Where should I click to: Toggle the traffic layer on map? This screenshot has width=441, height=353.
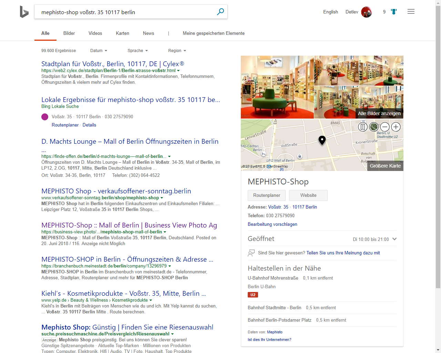point(363,127)
